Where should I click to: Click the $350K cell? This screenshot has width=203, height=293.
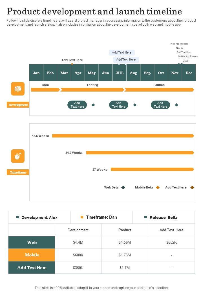pyautogui.click(x=78, y=268)
